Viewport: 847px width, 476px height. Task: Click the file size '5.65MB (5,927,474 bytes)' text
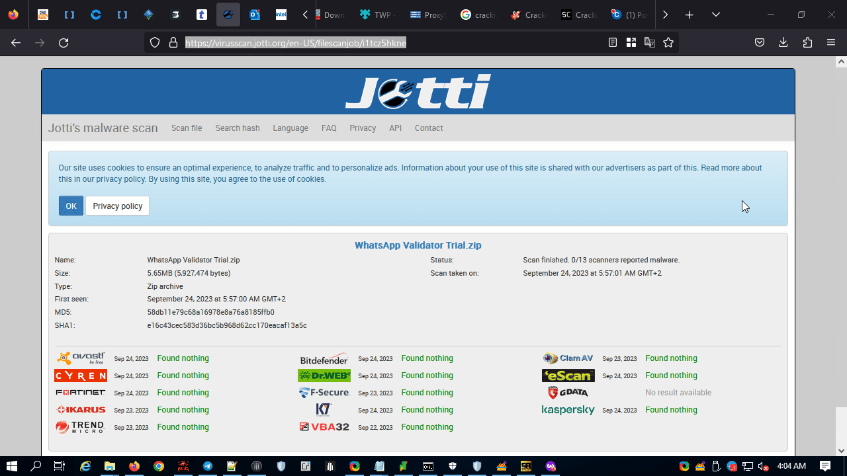(189, 273)
